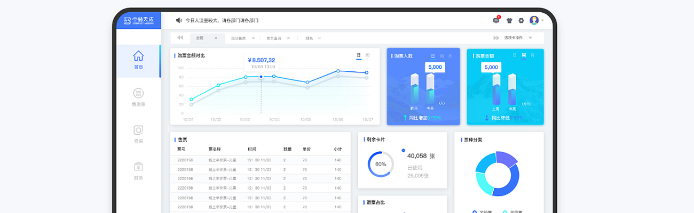
Task: Switch to the 现场售票 tab
Action: pos(238,38)
